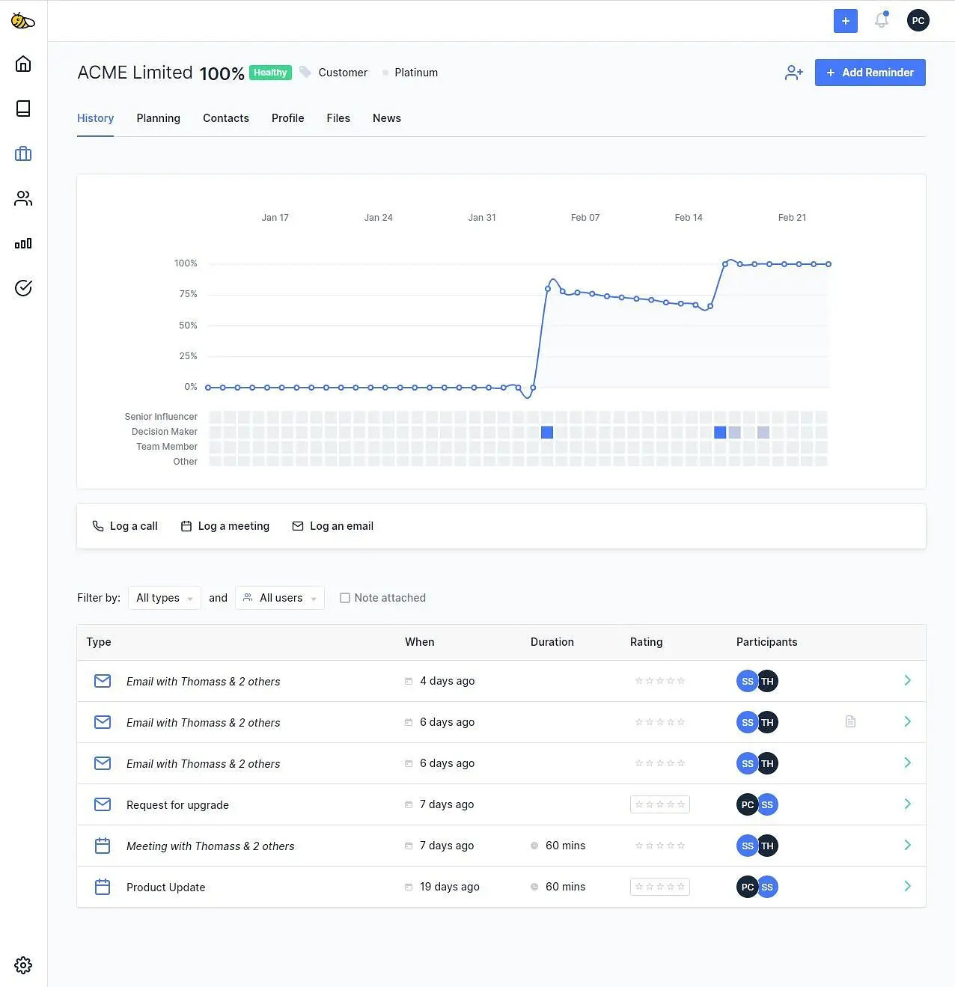955x987 pixels.
Task: Click SS avatar in Product Update row
Action: [767, 887]
